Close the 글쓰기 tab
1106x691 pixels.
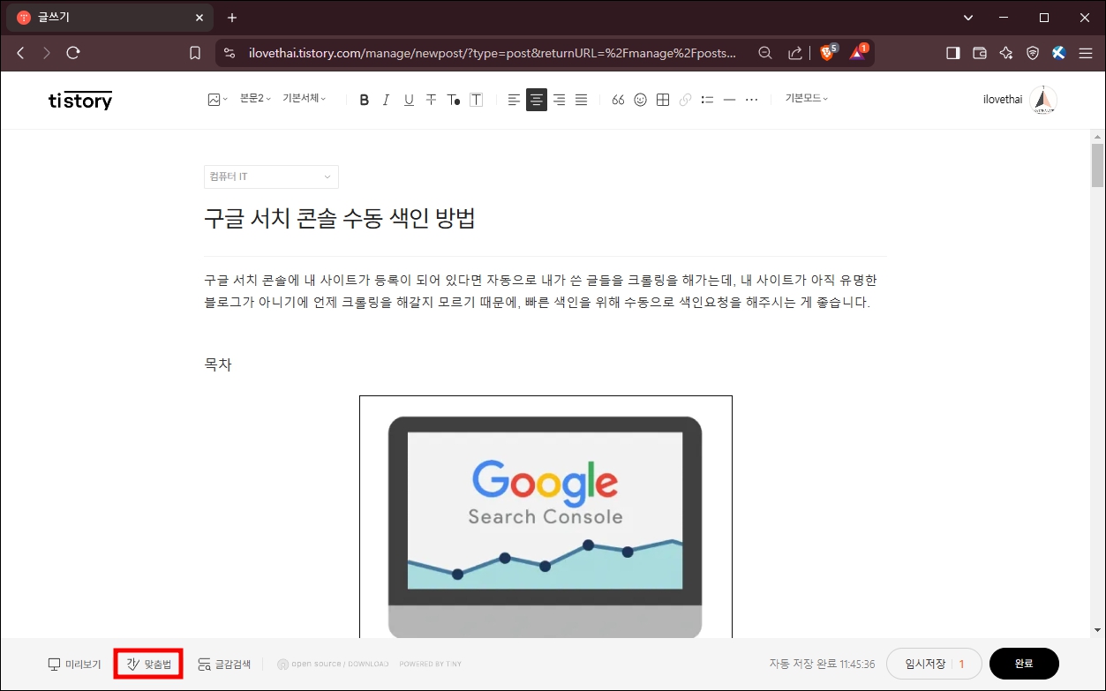[199, 18]
